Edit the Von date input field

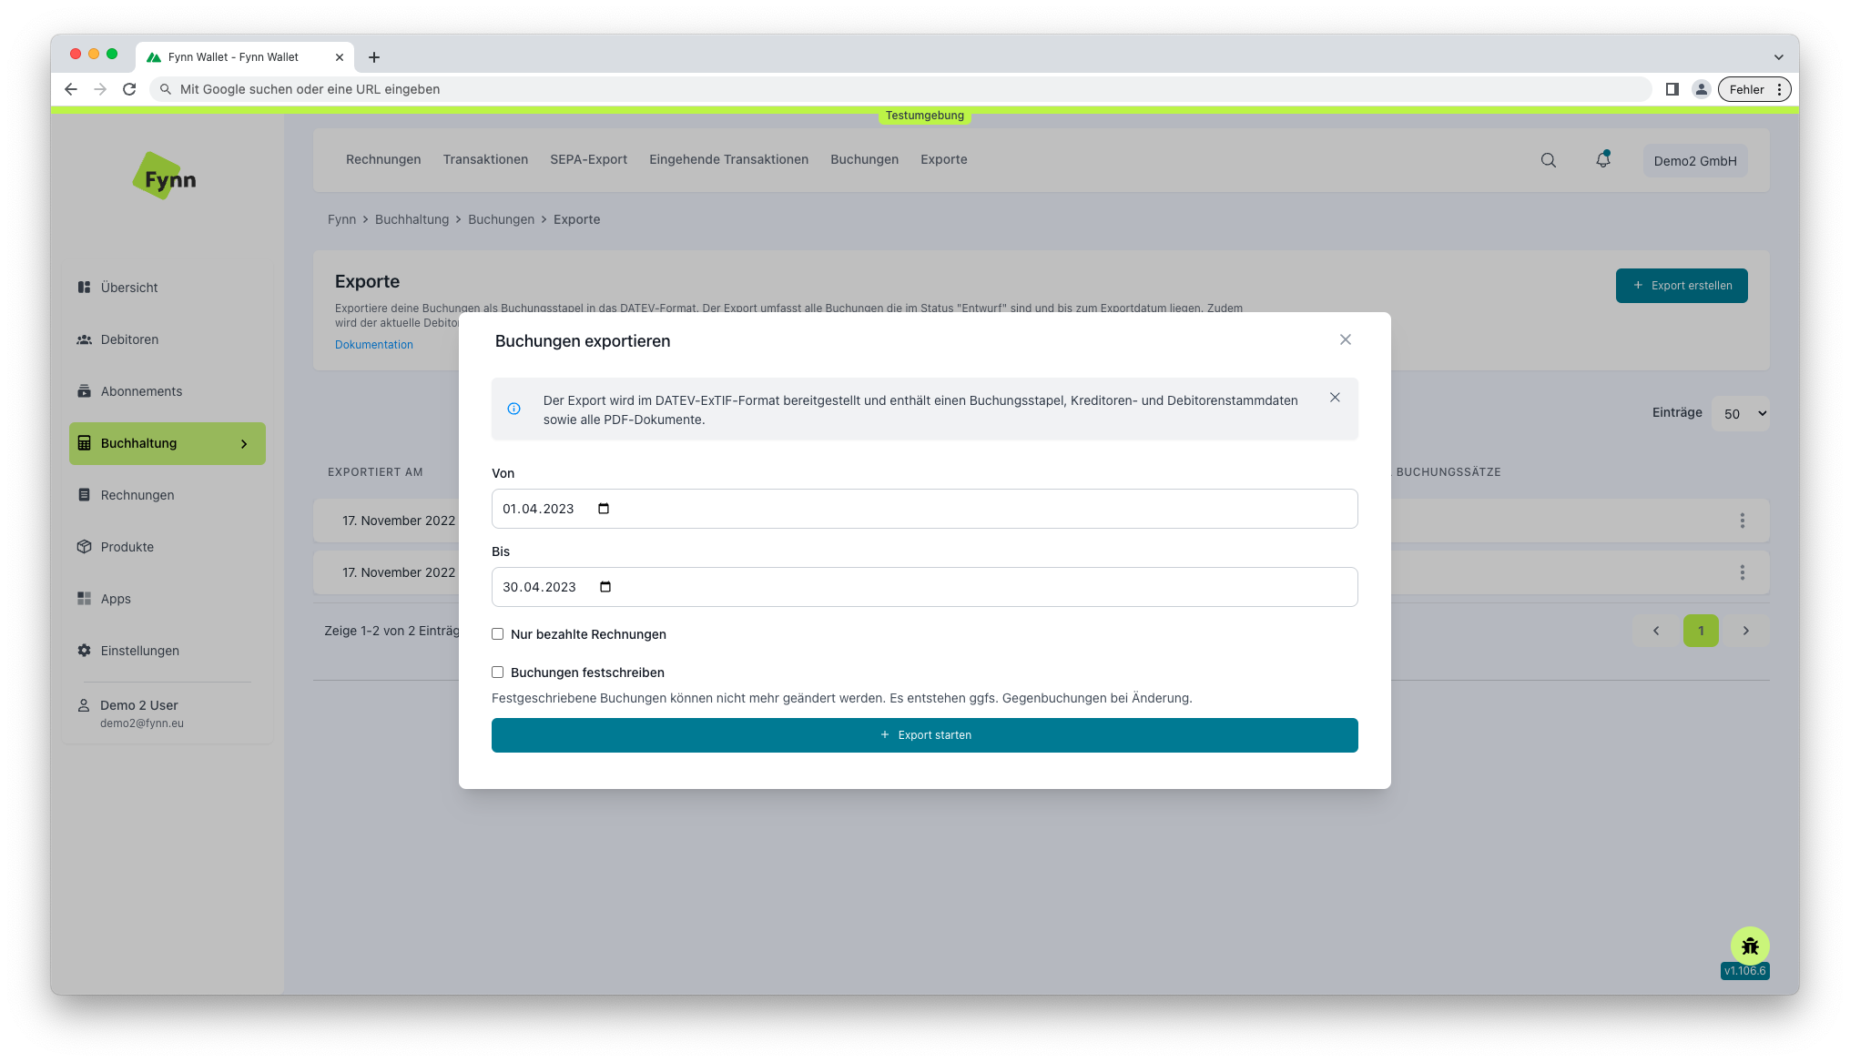coord(925,508)
